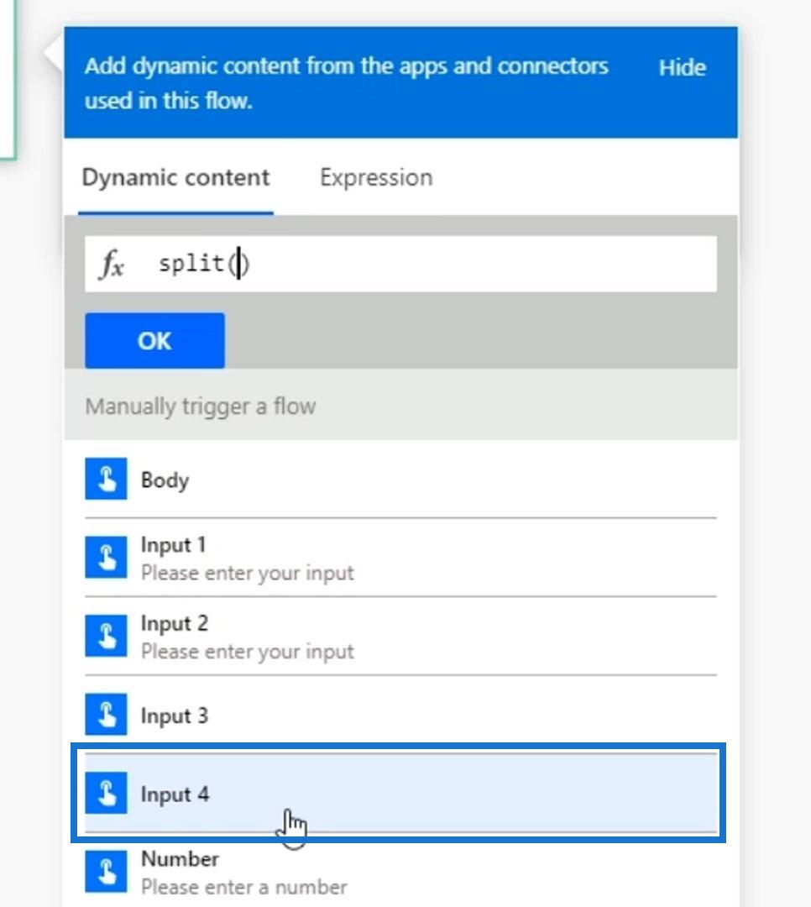Click Input 1's 'Please enter your input' description

pos(248,574)
